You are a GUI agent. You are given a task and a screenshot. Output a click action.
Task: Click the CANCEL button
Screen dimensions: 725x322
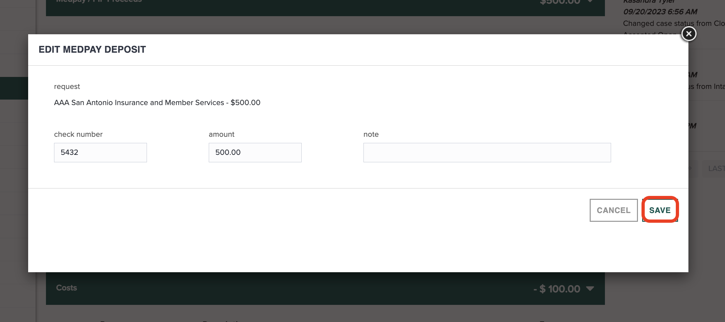click(614, 210)
